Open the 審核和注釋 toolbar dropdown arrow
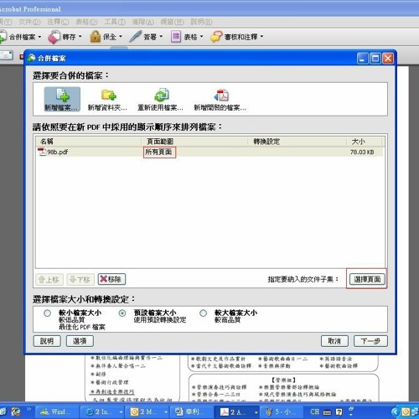This screenshot has height=419, width=419. click(261, 37)
